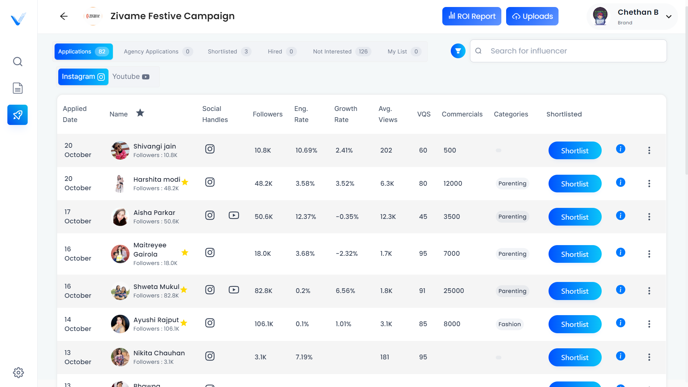Switch to the Hired tab

pyautogui.click(x=282, y=52)
